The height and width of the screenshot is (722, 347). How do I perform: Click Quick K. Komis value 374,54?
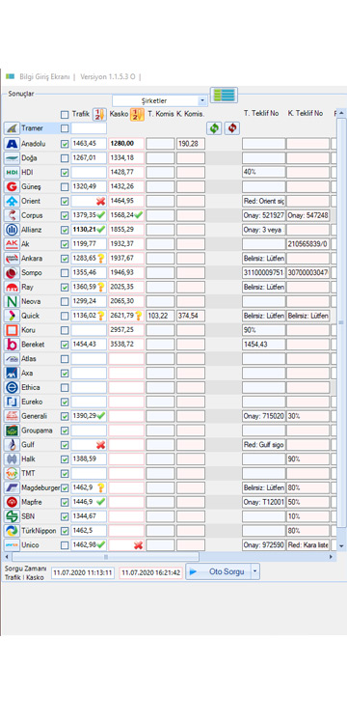click(191, 316)
